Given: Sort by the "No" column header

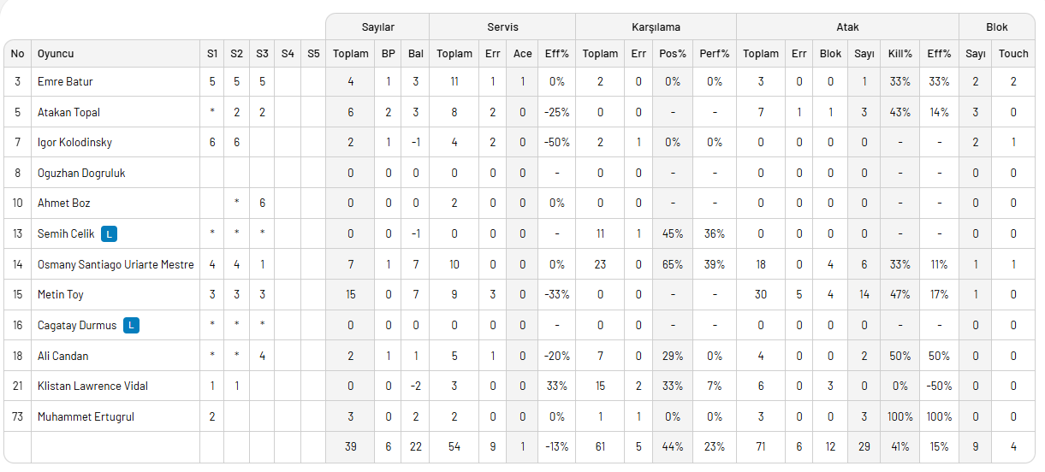Looking at the screenshot, I should pos(17,53).
